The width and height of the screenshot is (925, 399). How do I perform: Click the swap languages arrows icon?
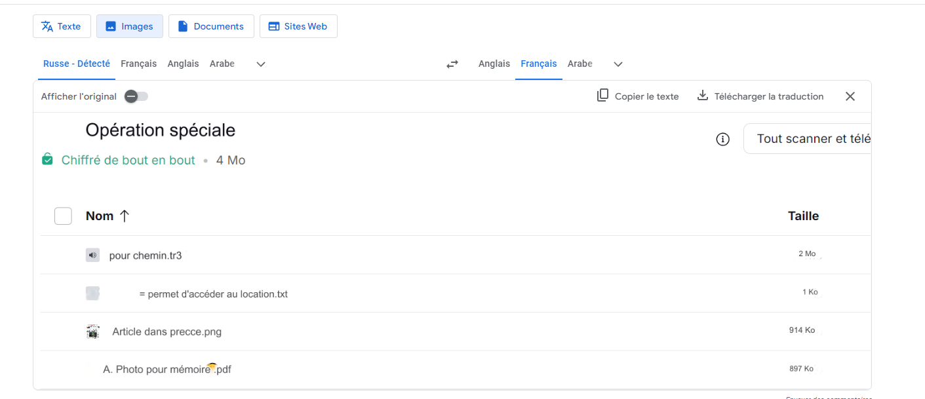[x=452, y=64]
